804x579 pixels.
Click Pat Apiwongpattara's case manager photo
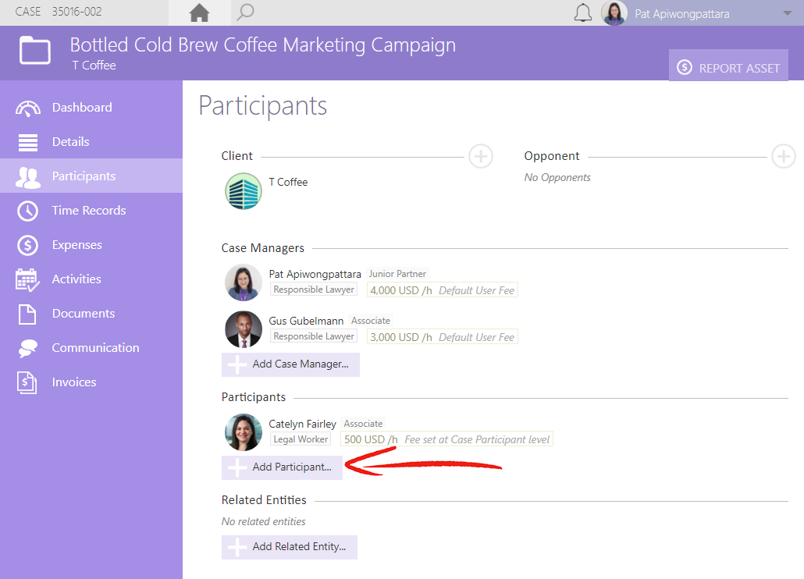244,282
